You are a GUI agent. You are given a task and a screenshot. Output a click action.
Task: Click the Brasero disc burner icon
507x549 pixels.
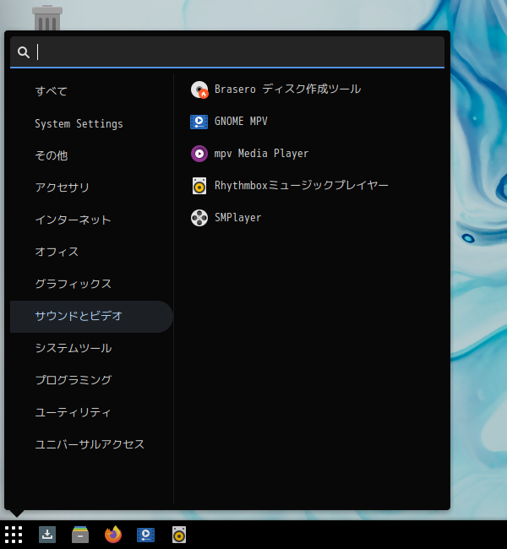click(199, 90)
